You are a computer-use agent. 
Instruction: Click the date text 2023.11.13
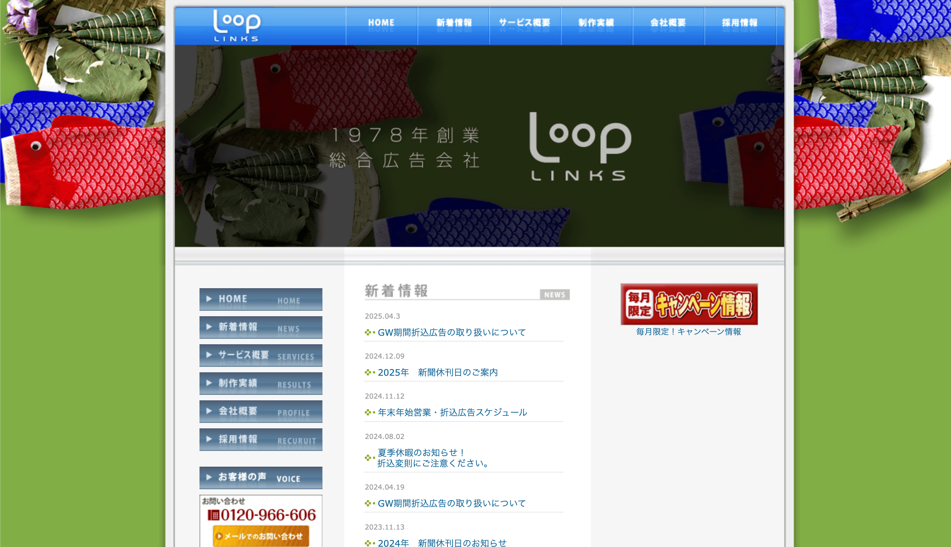point(384,527)
